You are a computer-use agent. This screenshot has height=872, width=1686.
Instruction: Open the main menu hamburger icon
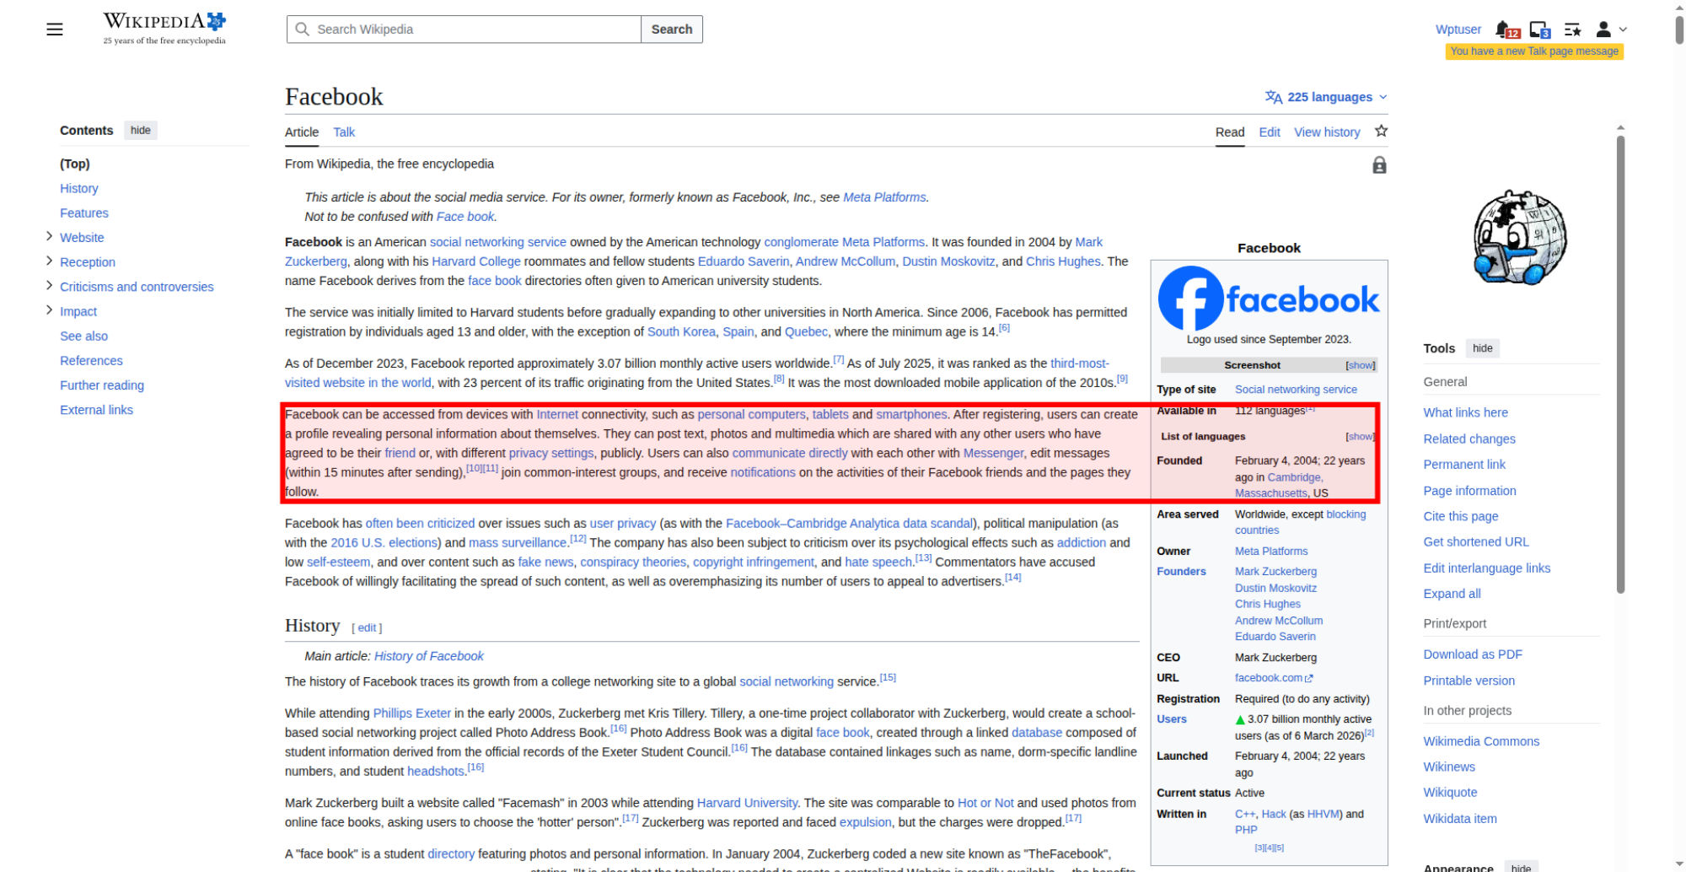[55, 30]
